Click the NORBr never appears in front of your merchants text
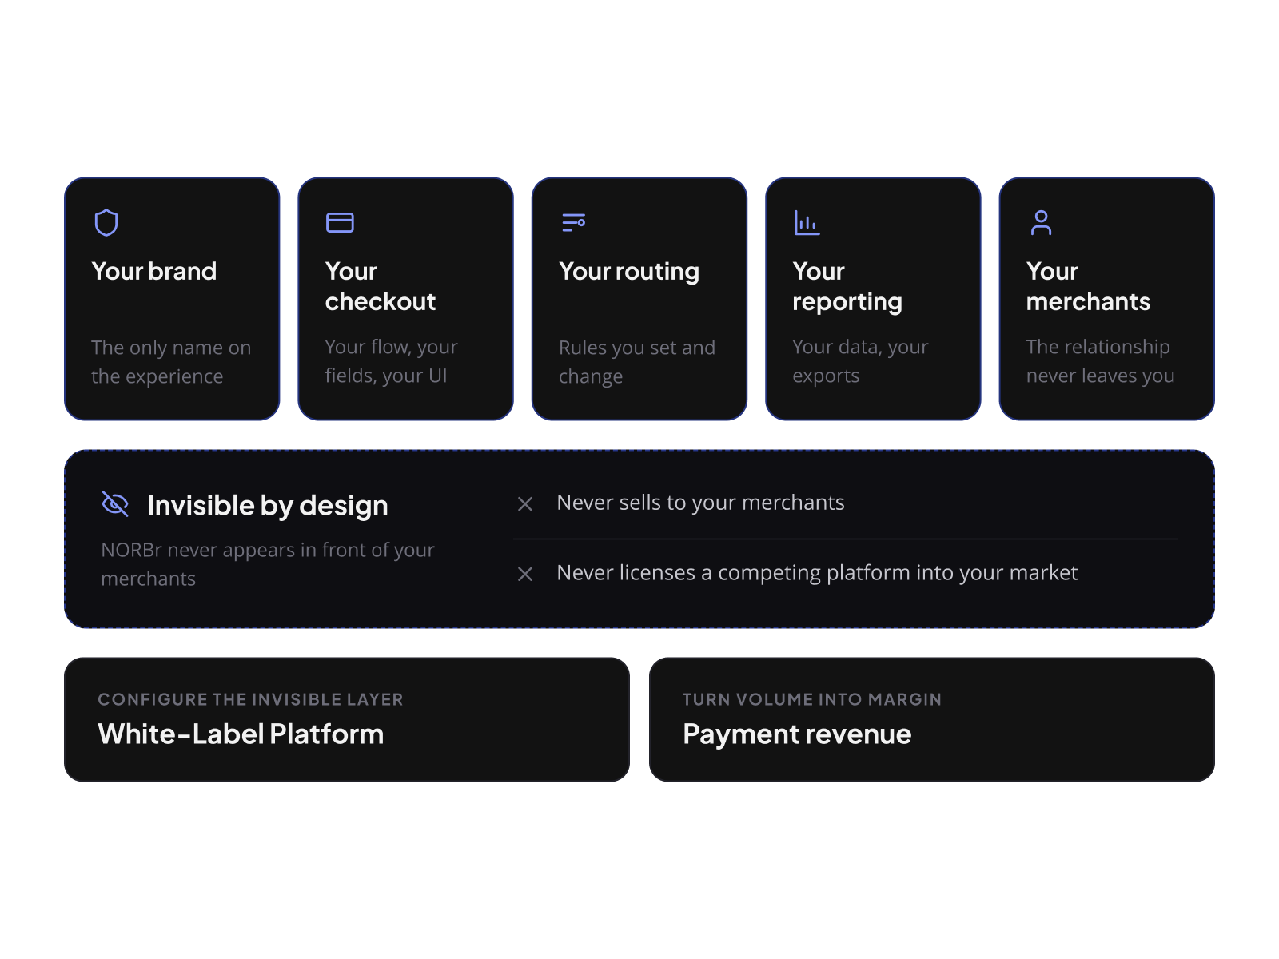Image resolution: width=1279 pixels, height=959 pixels. click(268, 564)
